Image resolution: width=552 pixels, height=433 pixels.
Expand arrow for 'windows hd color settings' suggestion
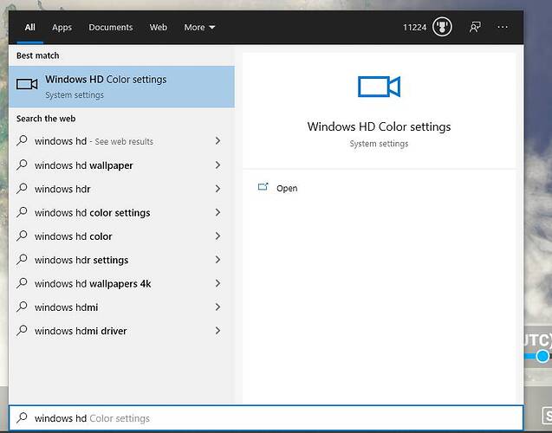click(x=218, y=212)
